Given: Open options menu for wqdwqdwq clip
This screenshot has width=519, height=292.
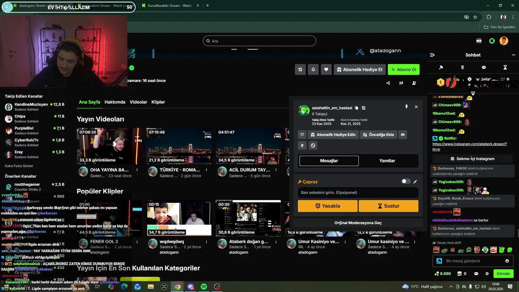Looking at the screenshot, I should click(206, 242).
